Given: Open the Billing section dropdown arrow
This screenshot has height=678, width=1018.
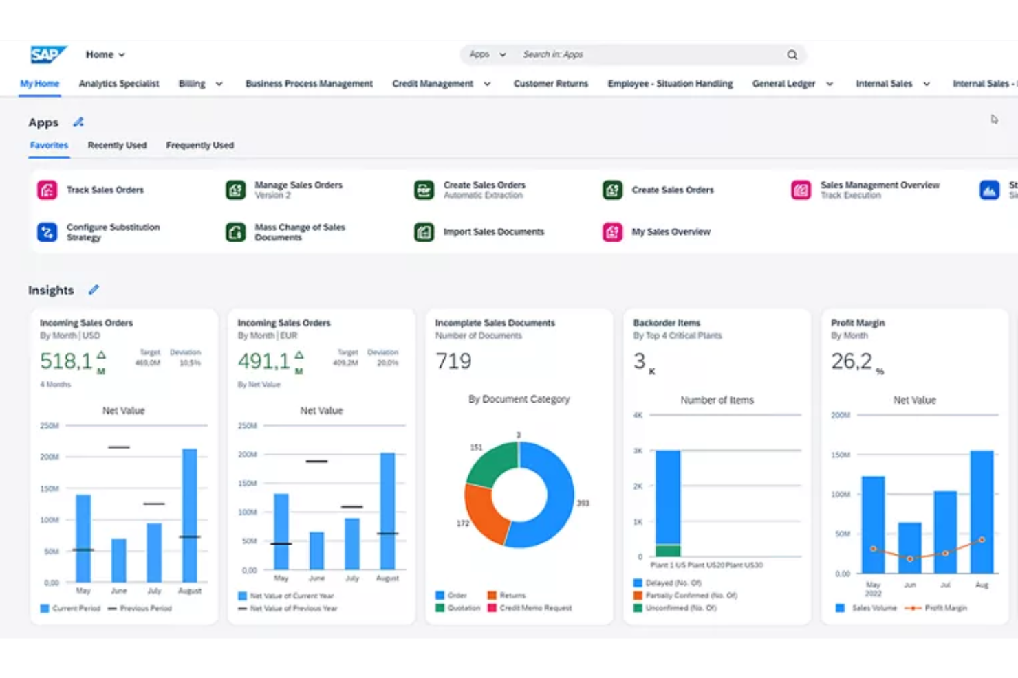Looking at the screenshot, I should [x=218, y=83].
